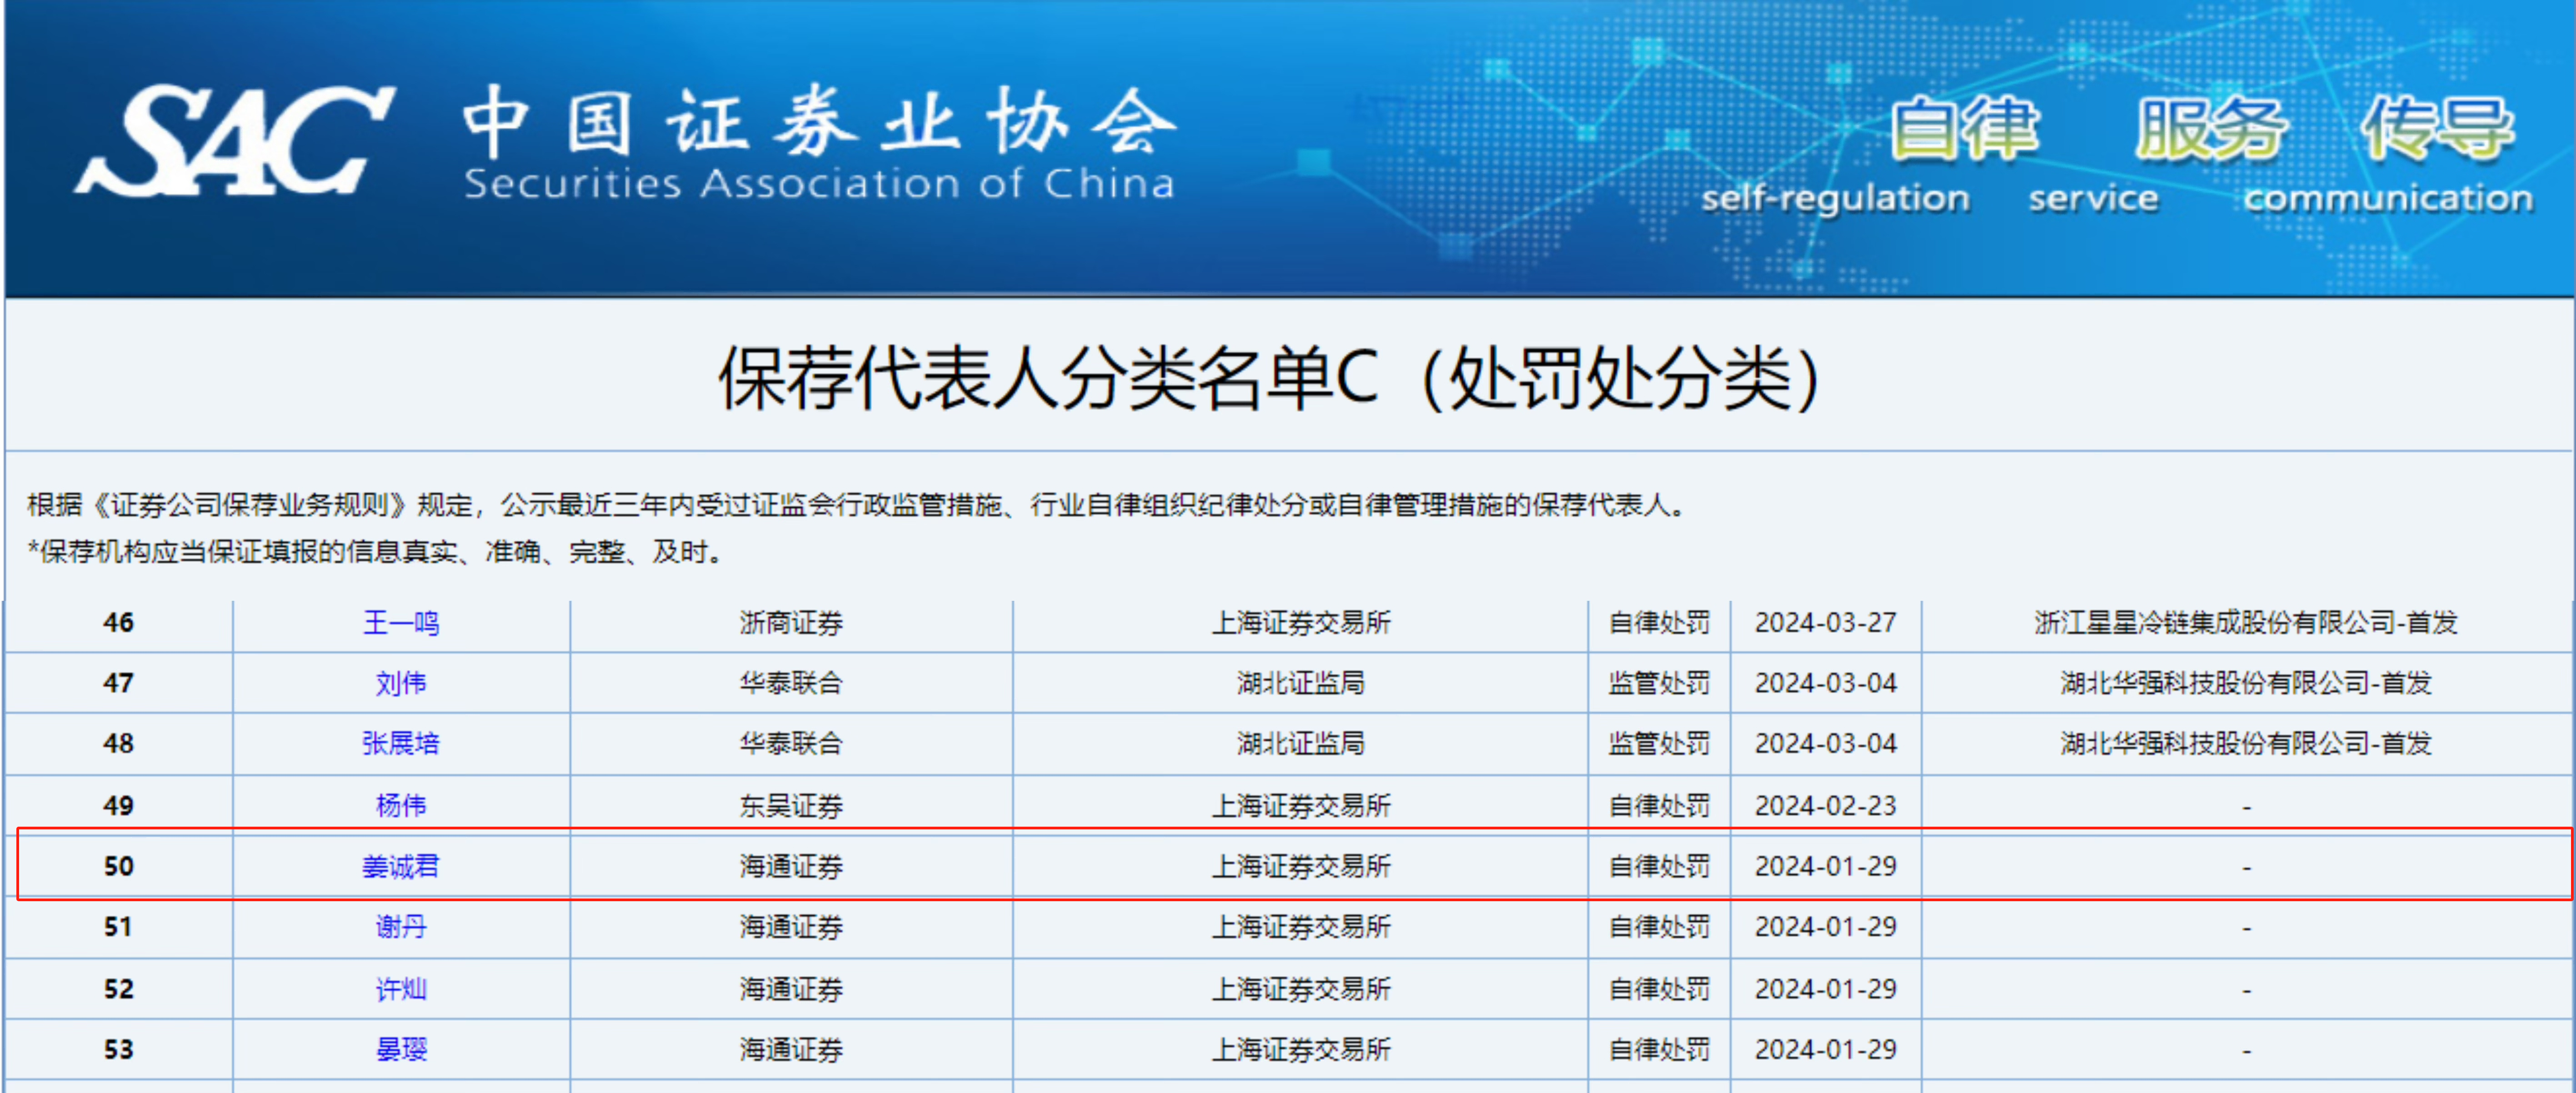
Task: Select 湖北华强科技股份有限公司-首发 in row 48
Action: 2246,743
